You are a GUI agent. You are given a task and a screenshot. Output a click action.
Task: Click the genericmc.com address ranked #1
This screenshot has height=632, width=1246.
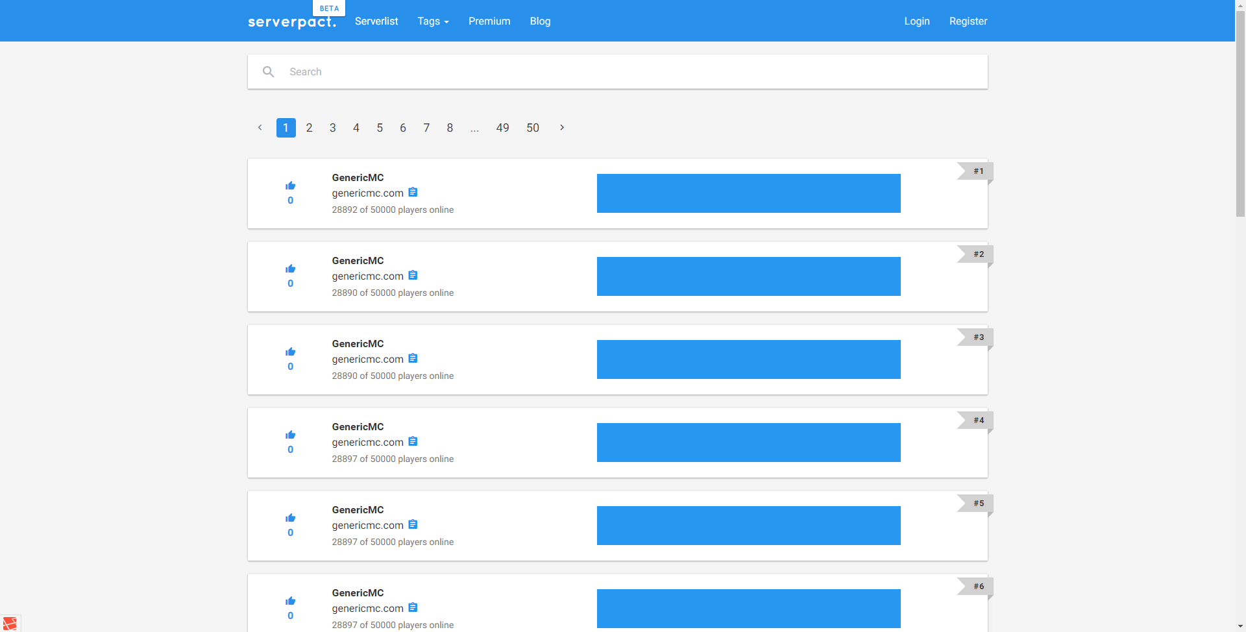368,193
